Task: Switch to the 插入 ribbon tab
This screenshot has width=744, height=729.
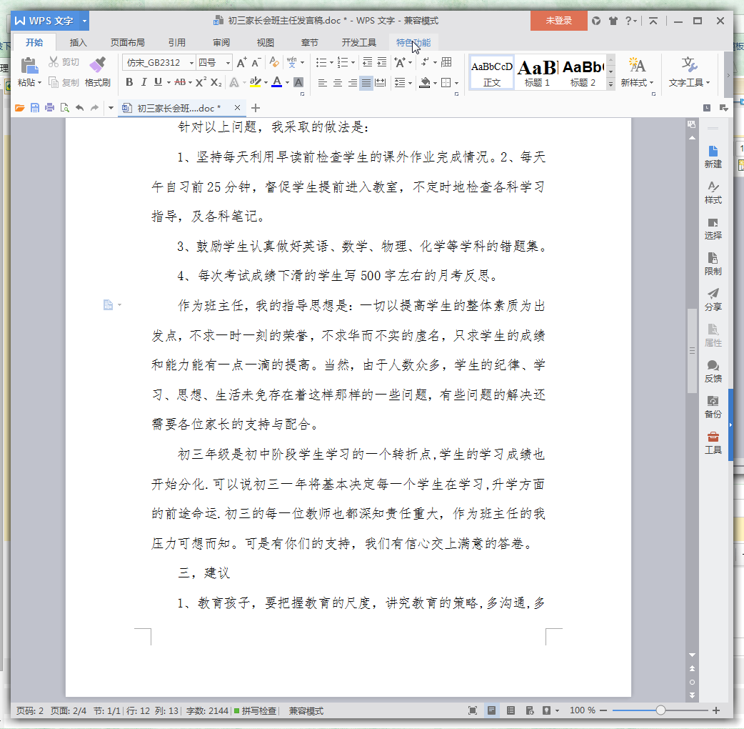Action: click(x=79, y=43)
